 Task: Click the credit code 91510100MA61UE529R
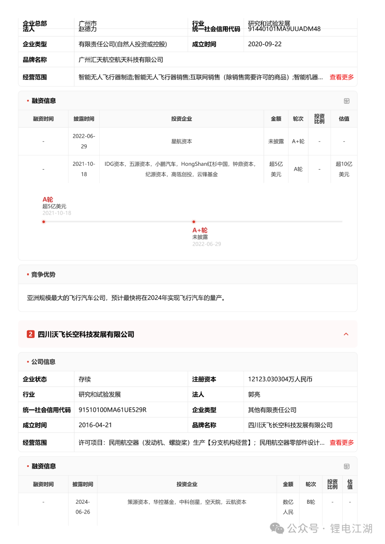112,410
